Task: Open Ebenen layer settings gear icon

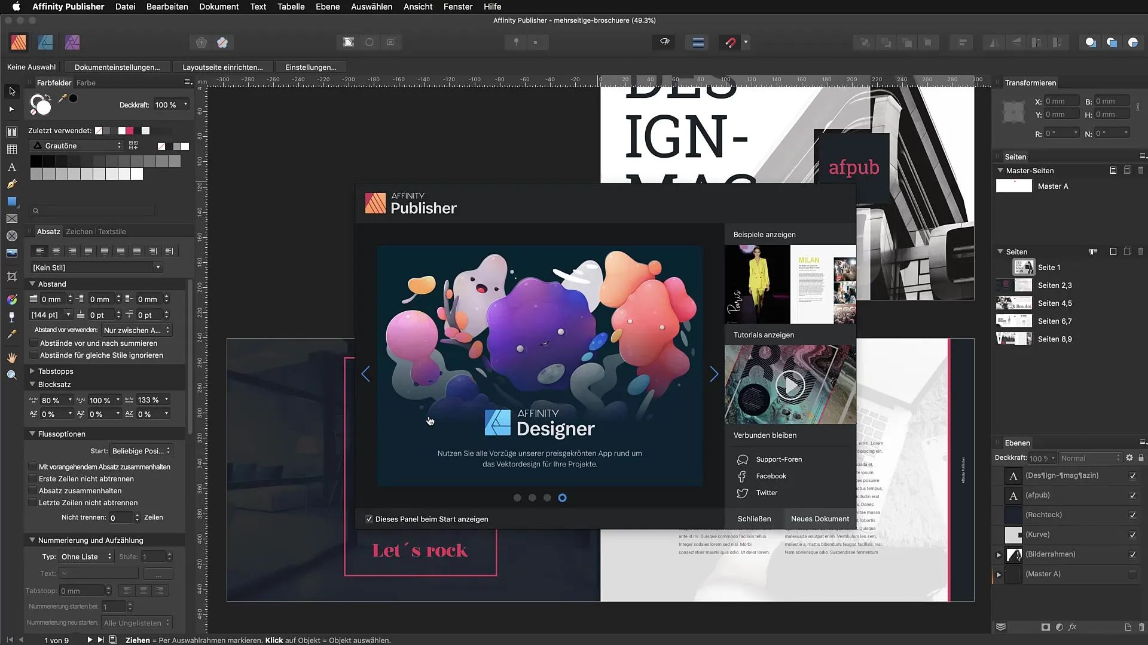Action: [x=1129, y=458]
